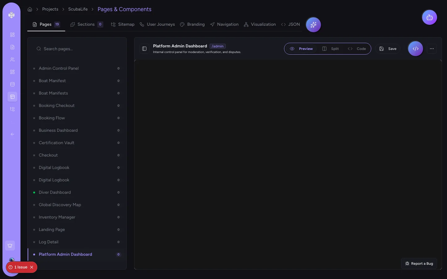Switch to Code view mode

click(x=357, y=49)
